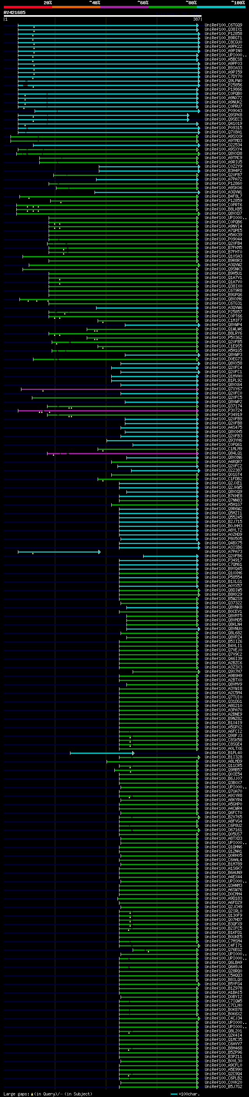The width and height of the screenshot is (249, 1097).
Task: Open hit UniRef100_B7FKM5
Action: pyautogui.click(x=223, y=247)
